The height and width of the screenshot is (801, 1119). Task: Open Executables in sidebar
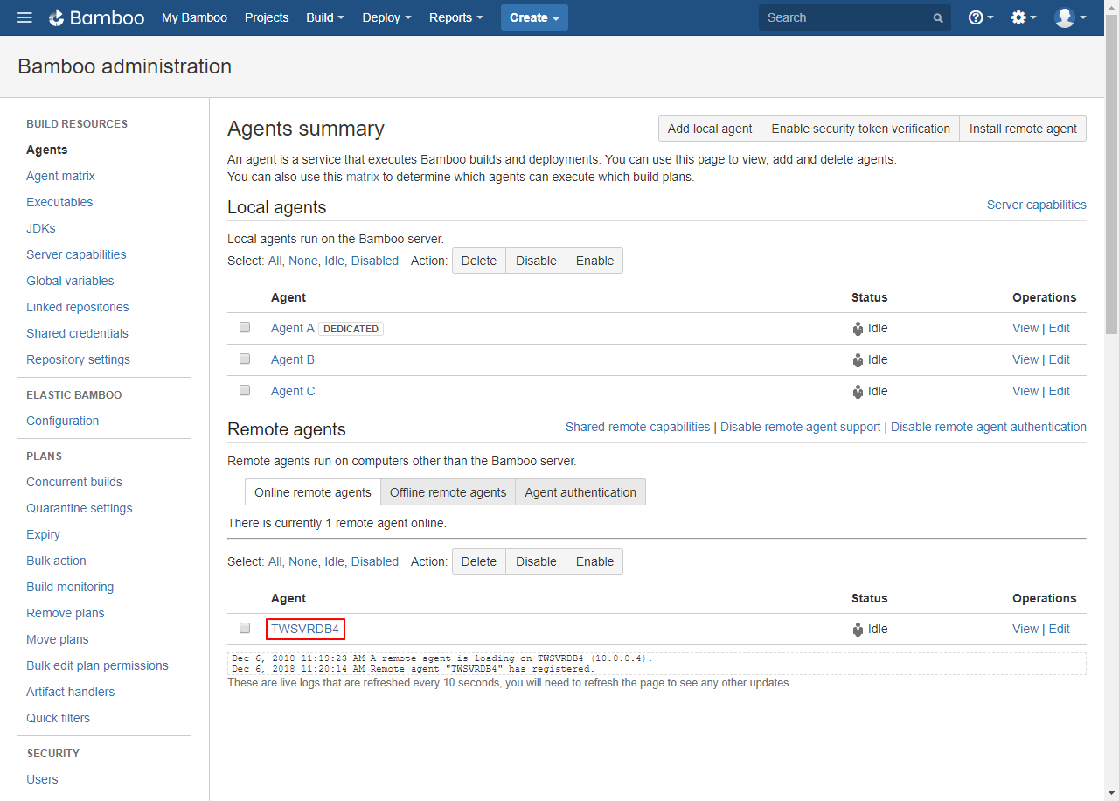pos(59,202)
